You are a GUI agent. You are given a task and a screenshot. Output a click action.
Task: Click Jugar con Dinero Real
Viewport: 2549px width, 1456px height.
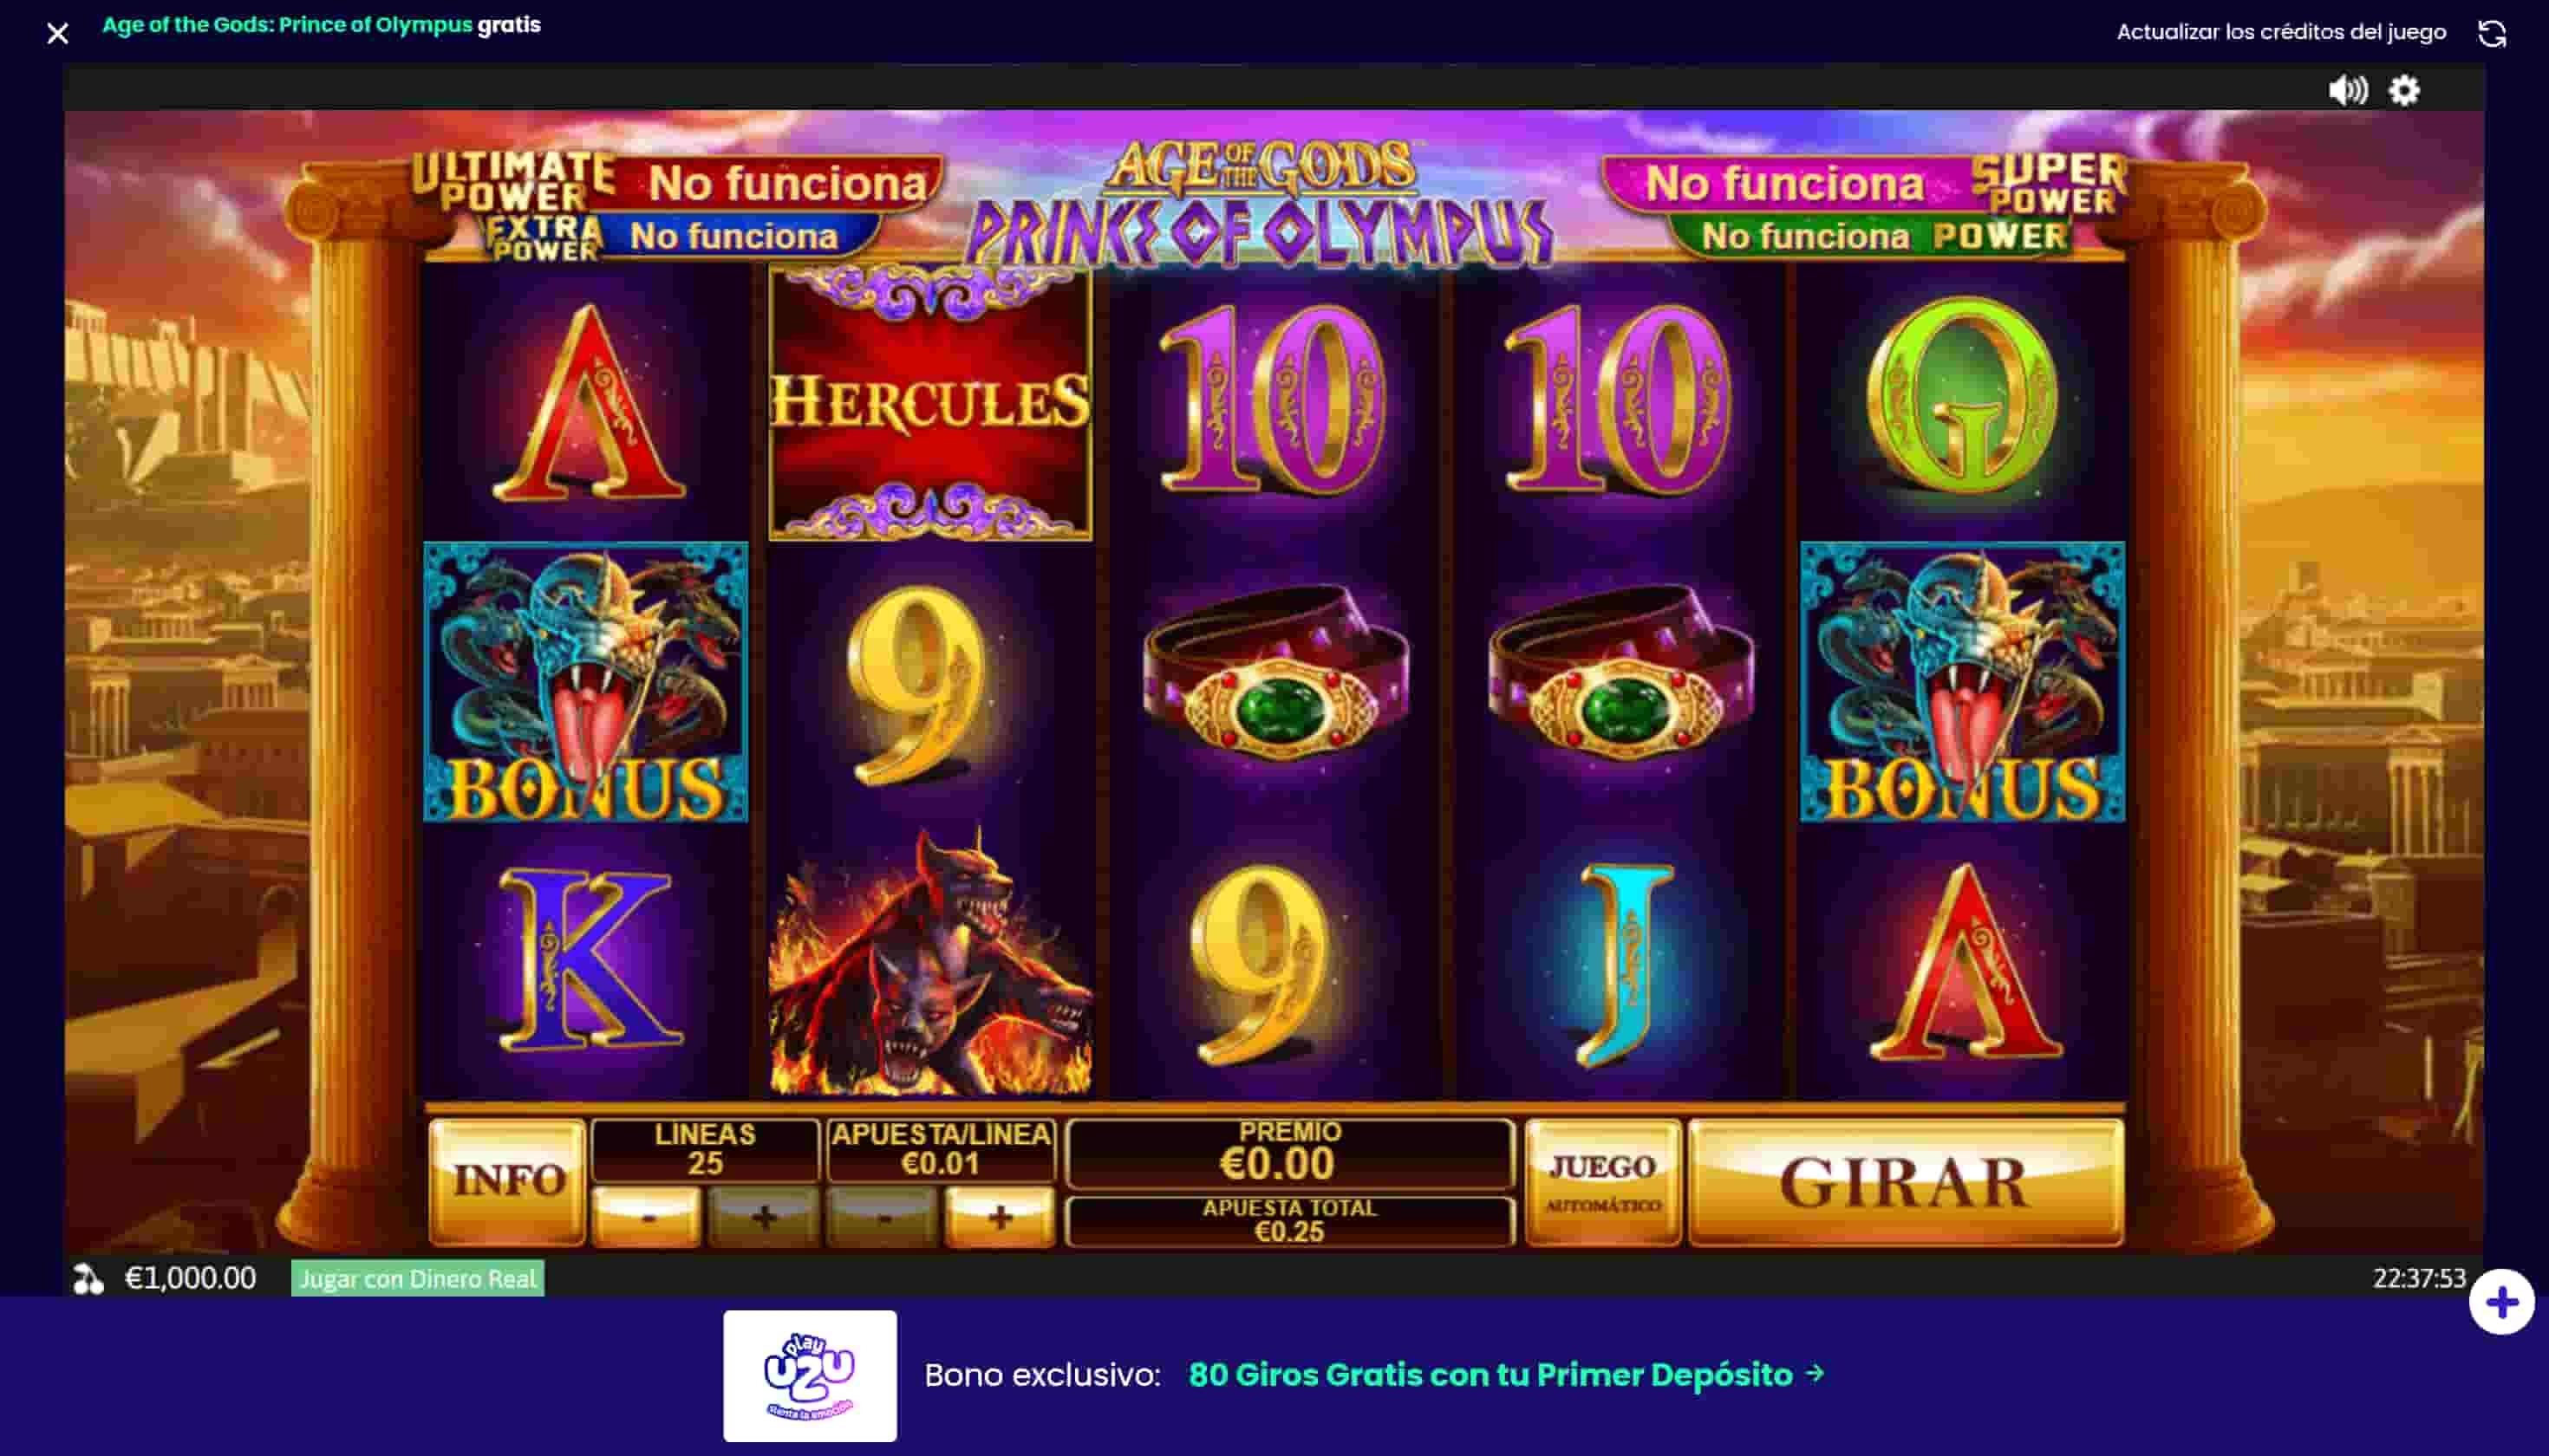click(x=417, y=1278)
